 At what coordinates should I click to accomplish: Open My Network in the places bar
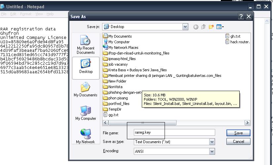tap(86, 136)
